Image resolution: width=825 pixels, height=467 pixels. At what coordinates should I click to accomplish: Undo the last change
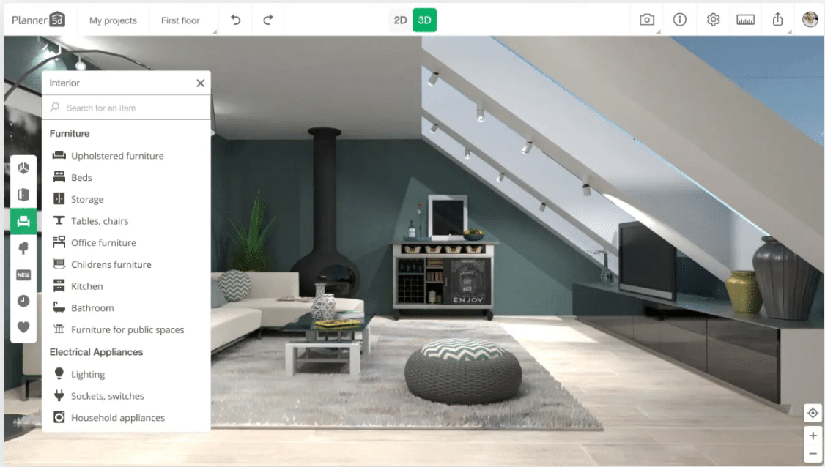click(234, 20)
